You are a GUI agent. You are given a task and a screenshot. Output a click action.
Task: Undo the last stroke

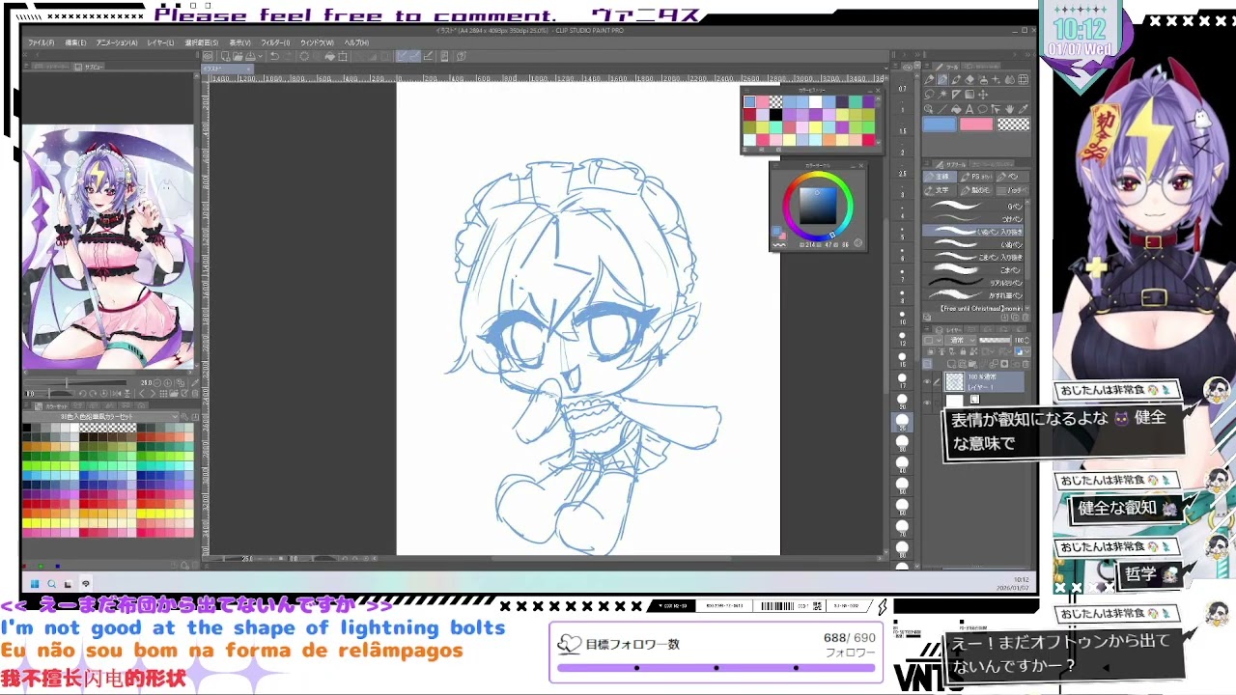pos(274,56)
